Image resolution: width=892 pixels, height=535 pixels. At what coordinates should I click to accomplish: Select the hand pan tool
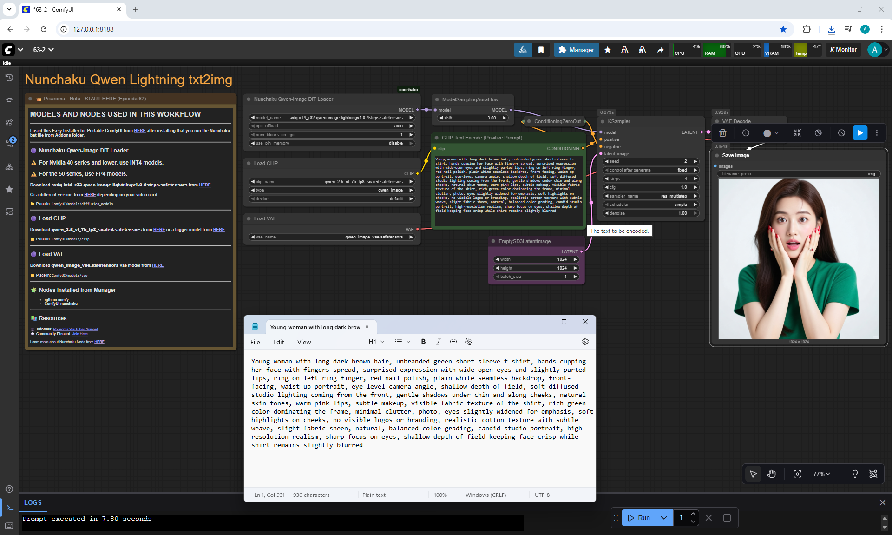[772, 474]
